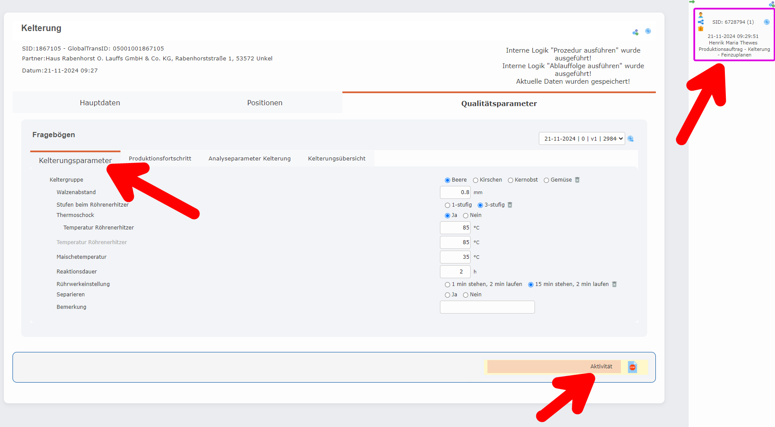Click the workflow gears icon beside the Kelterung title

point(635,31)
